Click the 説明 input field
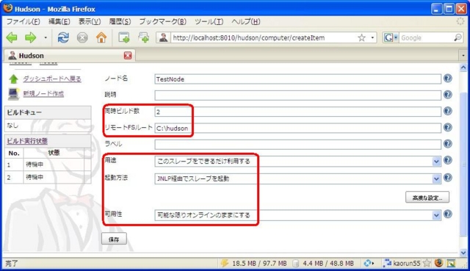This screenshot has width=470, height=271. [297, 95]
